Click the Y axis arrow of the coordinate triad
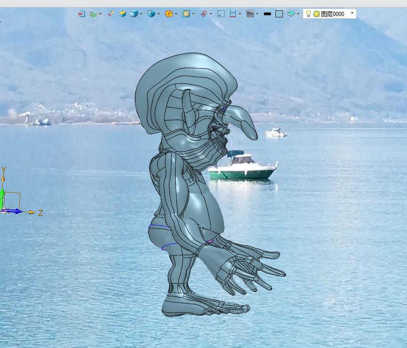This screenshot has height=348, width=407. [3, 178]
